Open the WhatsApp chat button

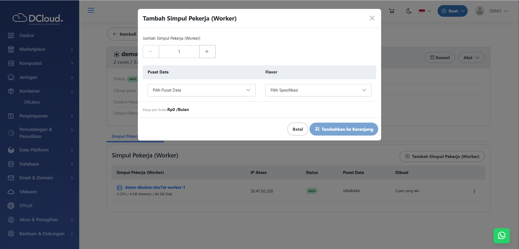tap(501, 235)
